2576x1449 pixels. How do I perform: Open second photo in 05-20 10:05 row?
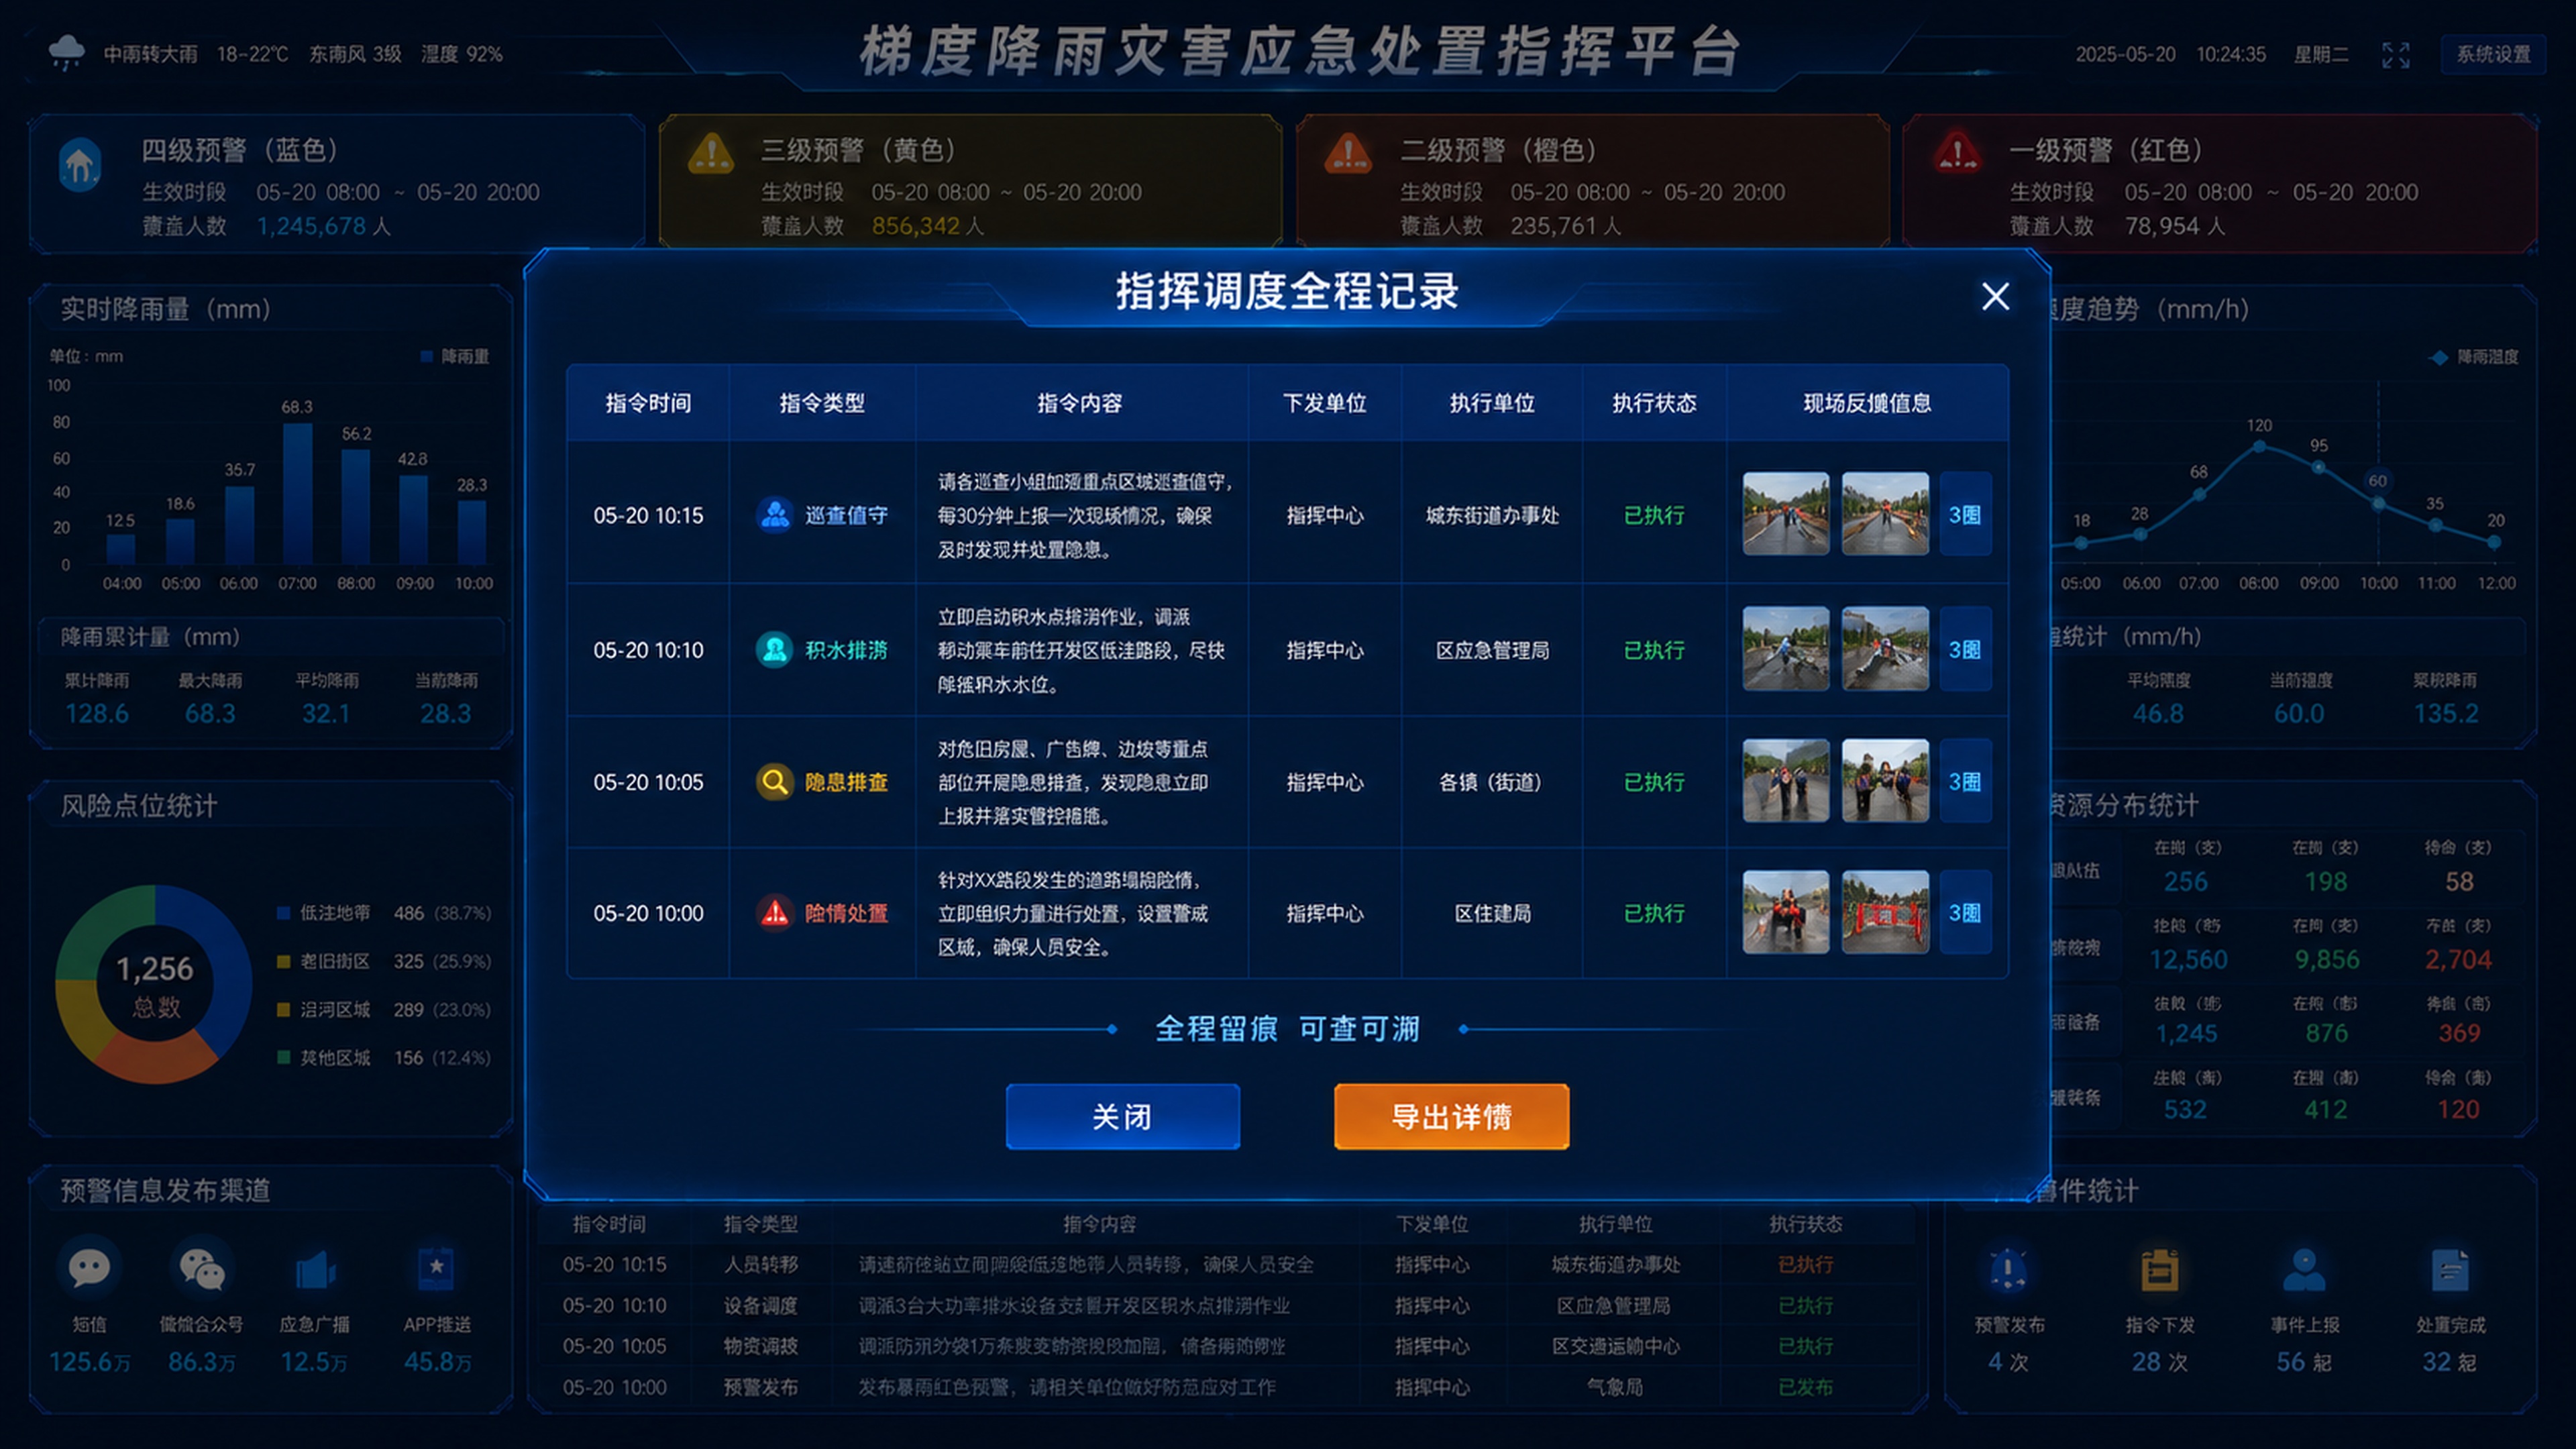pos(1885,781)
